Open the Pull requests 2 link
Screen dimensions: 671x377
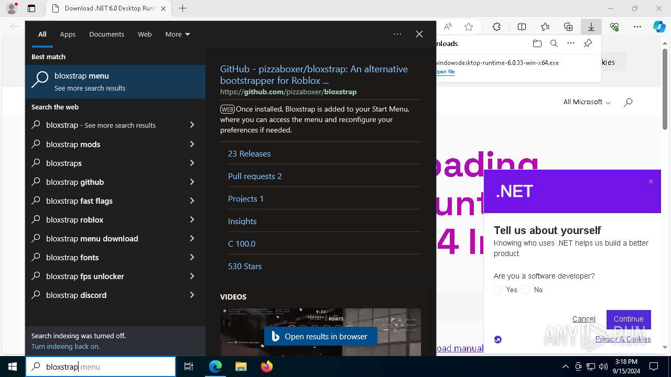[x=255, y=176]
